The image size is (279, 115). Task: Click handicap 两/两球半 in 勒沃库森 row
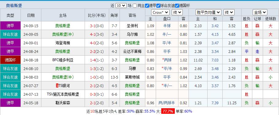(x=167, y=103)
